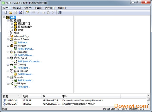152x112 pixels.
Task: Click the gear icon of 模拟器示例
Action: pyautogui.click(x=15, y=24)
